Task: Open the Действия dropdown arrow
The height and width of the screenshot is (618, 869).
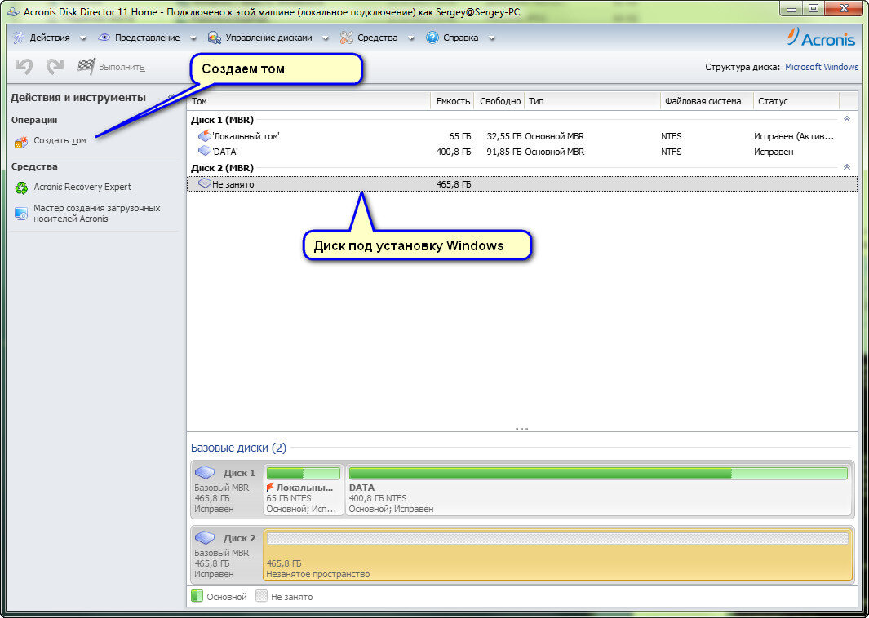Action: (83, 38)
